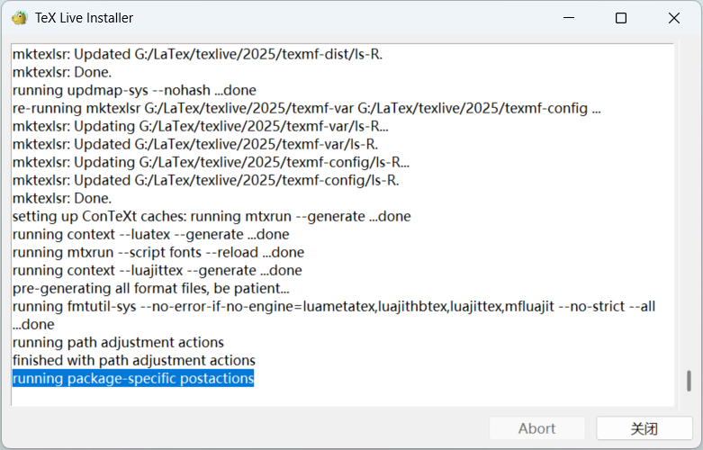The height and width of the screenshot is (450, 703).
Task: Click the 'setting up ConTeXt caches' line
Action: [x=212, y=216]
